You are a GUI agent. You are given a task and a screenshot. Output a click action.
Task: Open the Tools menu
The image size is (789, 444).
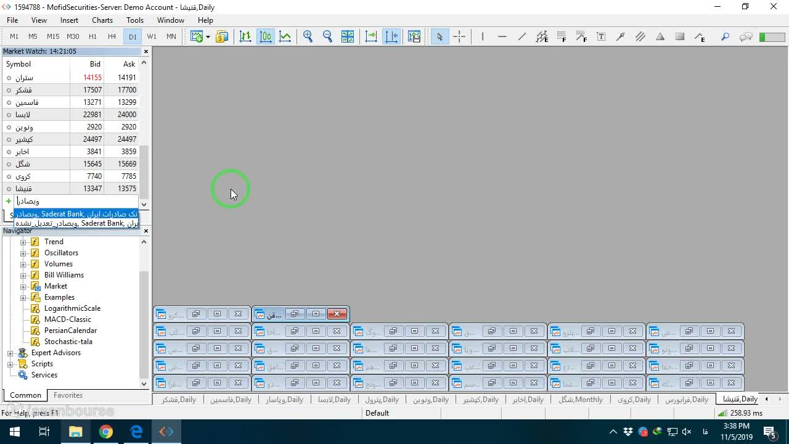coord(135,20)
